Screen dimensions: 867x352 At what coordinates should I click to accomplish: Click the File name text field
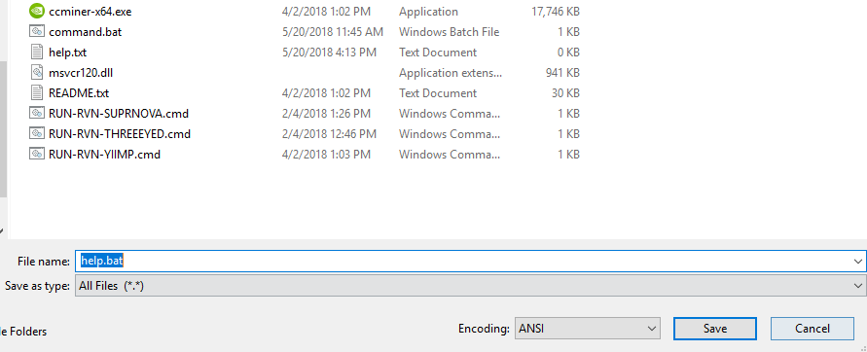tap(463, 261)
